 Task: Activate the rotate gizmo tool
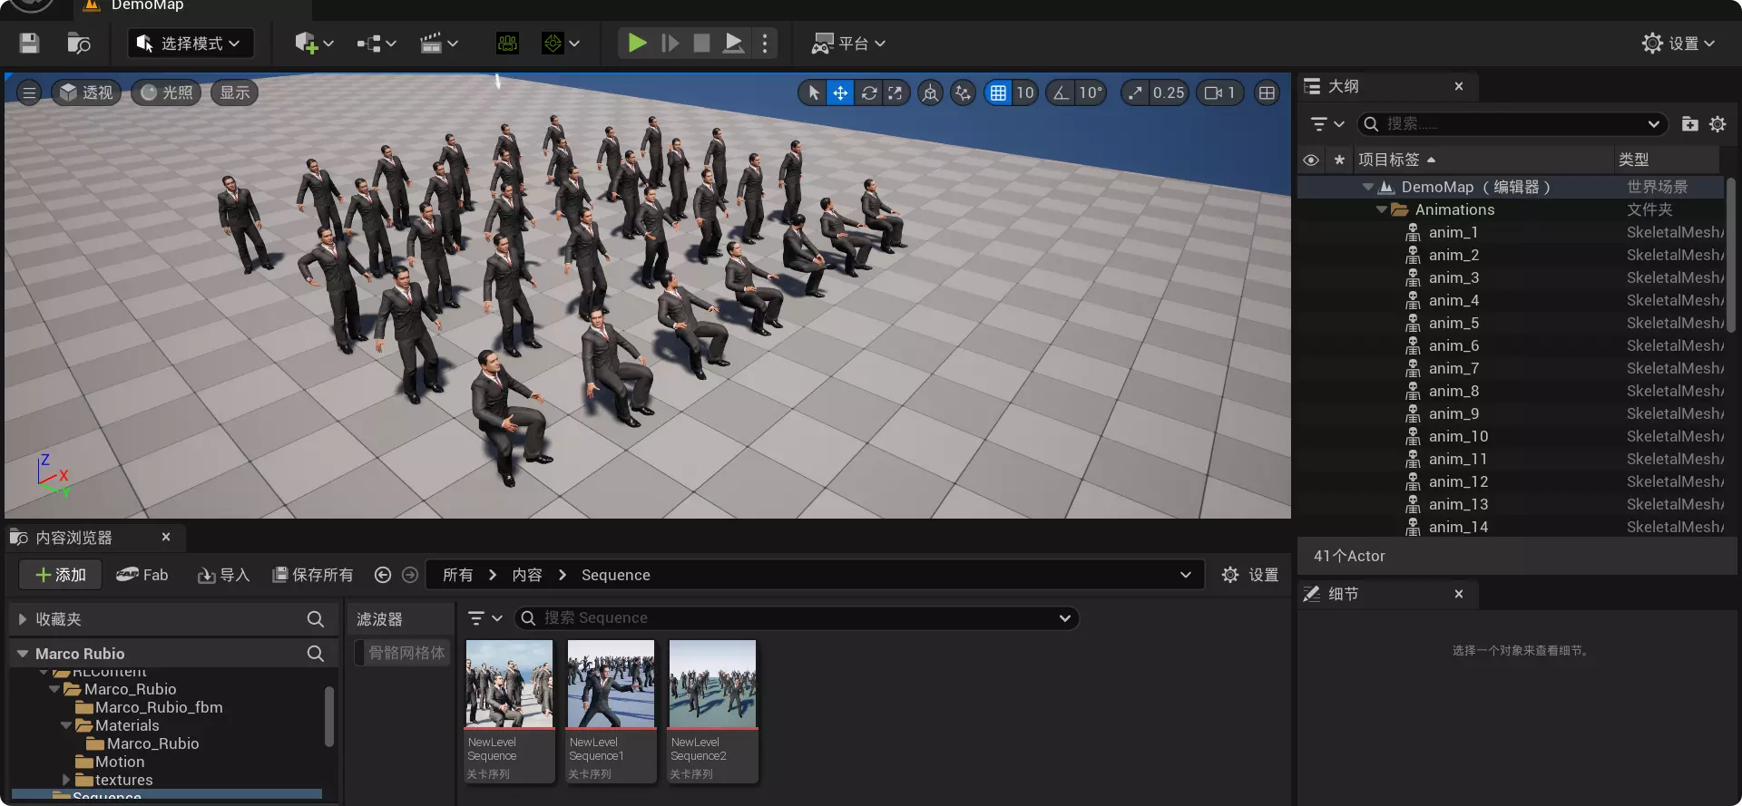868,92
